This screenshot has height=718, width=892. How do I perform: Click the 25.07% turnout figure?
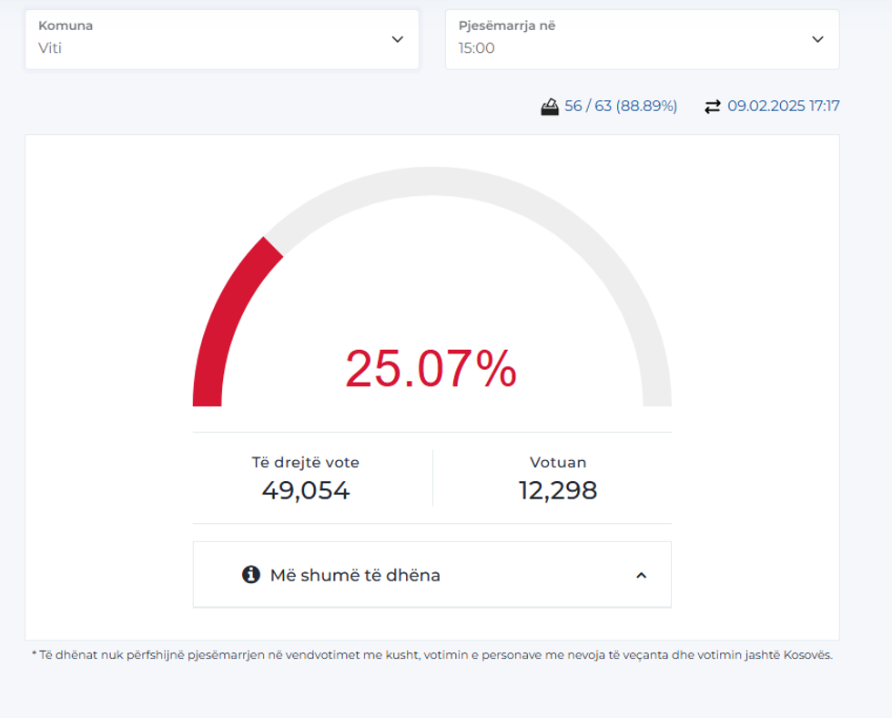tap(431, 369)
